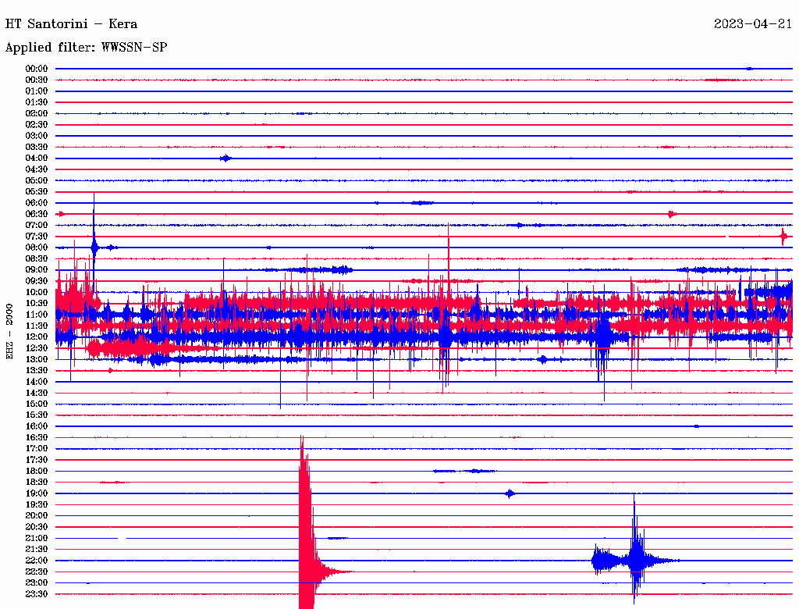Click the 05:00 time label
The height and width of the screenshot is (609, 799).
click(37, 180)
